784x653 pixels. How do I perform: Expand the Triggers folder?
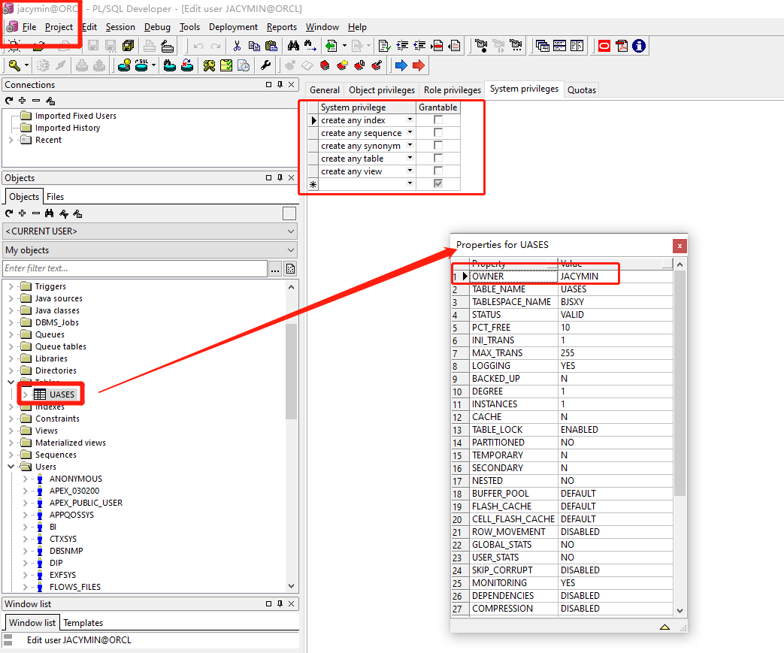click(x=11, y=286)
